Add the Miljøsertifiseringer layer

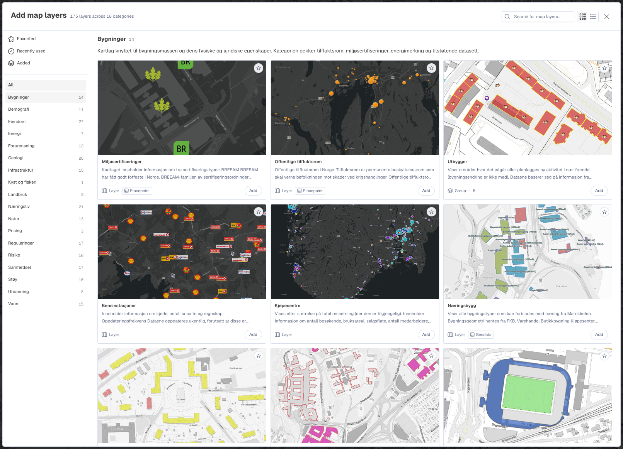click(253, 191)
